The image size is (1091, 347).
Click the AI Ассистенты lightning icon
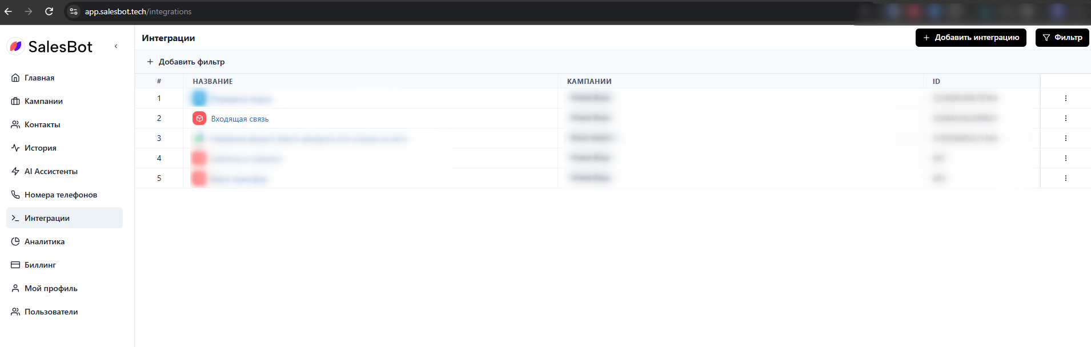(15, 171)
